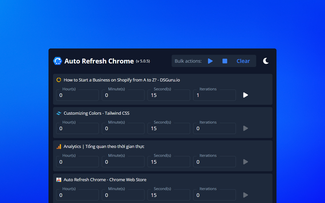Edit Iterations field of the Analytics row

(215, 162)
